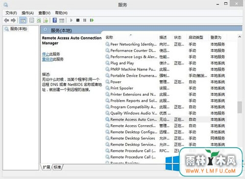Click the 网络服务 logon cell
The height and width of the screenshot is (179, 245).
pyautogui.click(x=218, y=138)
